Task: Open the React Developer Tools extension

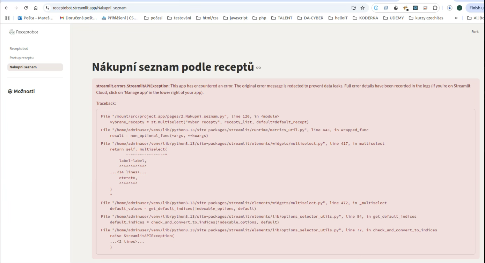Action: click(x=416, y=8)
